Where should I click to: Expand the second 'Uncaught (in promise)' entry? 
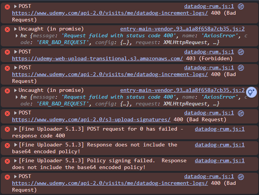(15, 90)
